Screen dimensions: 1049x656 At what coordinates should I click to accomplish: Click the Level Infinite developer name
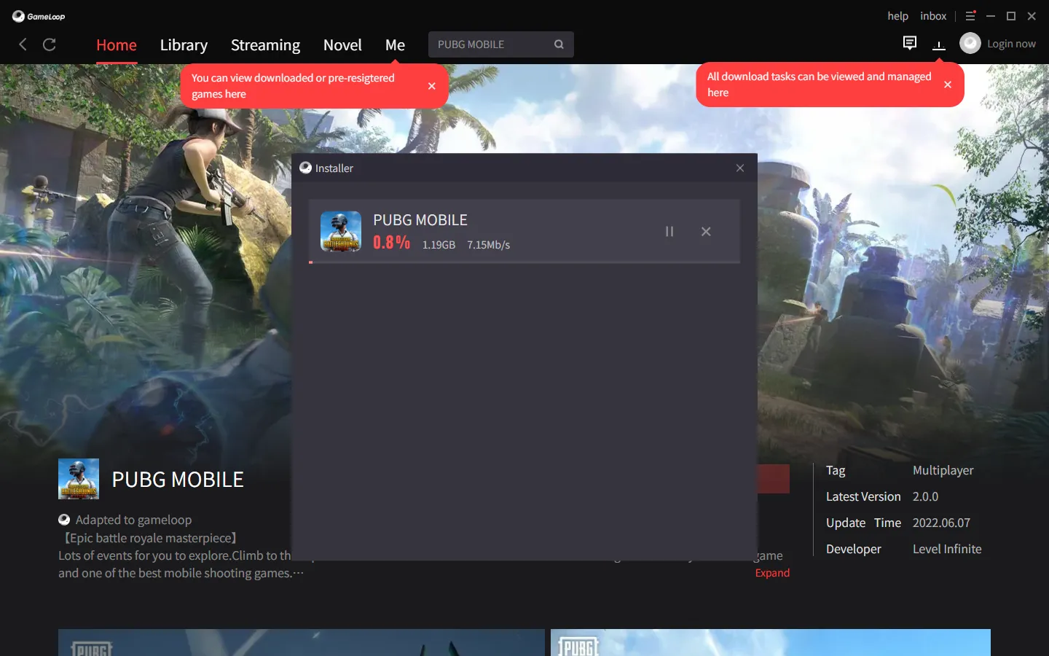[947, 549]
